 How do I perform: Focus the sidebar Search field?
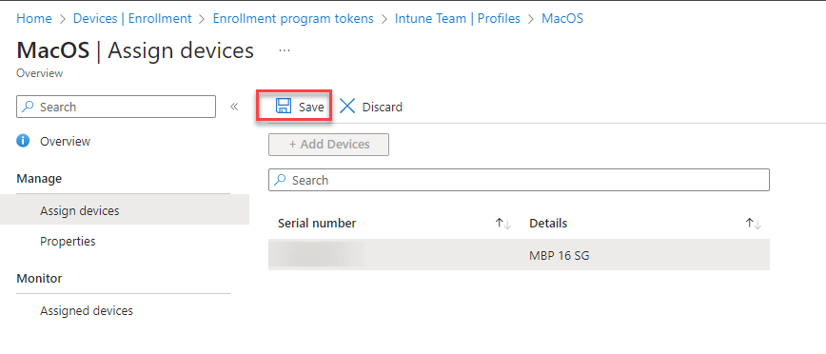[x=116, y=107]
